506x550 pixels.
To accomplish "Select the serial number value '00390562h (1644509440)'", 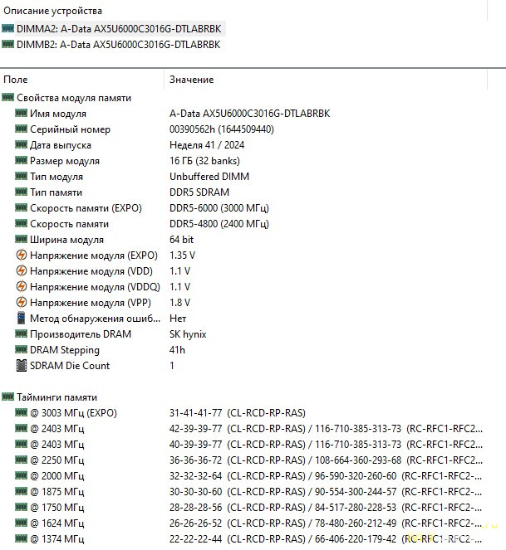I will click(x=222, y=129).
